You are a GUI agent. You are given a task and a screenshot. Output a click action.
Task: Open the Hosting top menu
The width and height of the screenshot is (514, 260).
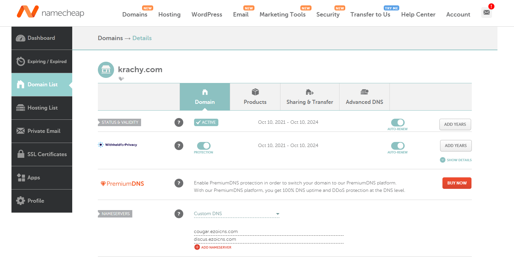pos(169,15)
